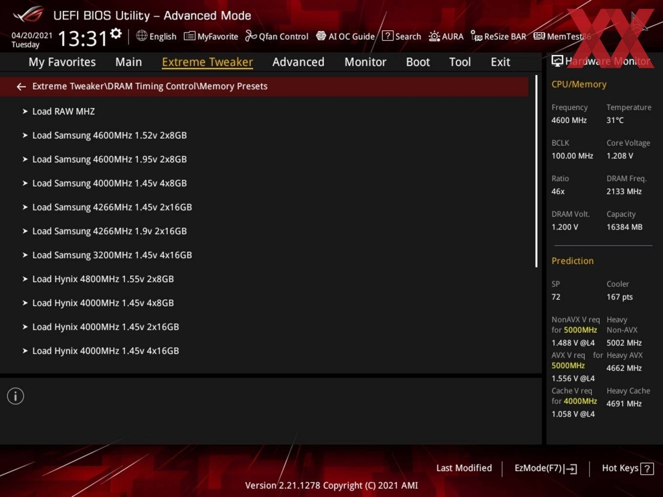Click the temperature value 31°C

[x=615, y=120]
